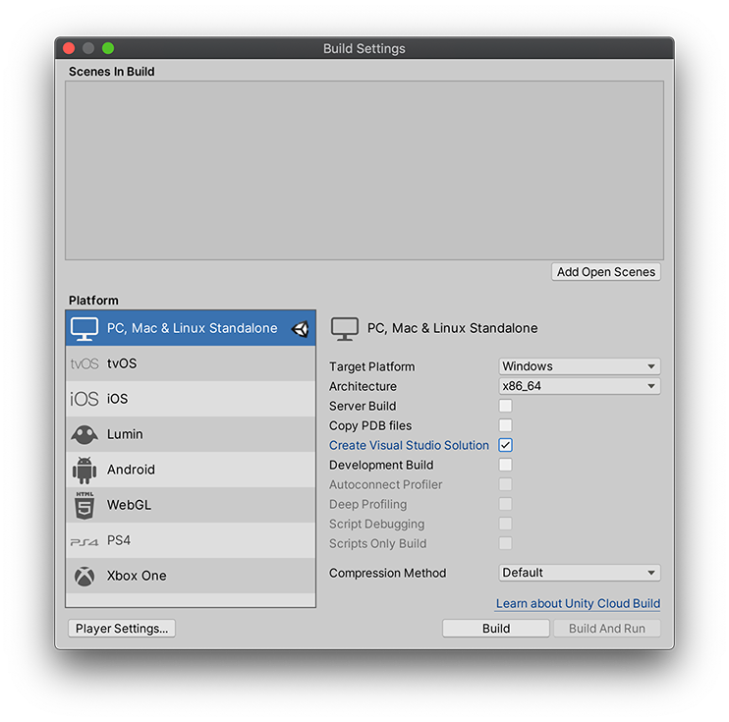
Task: Uncheck Create Visual Studio Solution
Action: click(x=505, y=445)
